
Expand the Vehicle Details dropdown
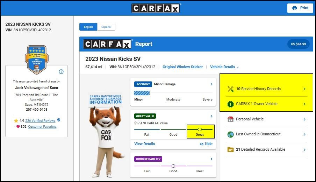224,67
